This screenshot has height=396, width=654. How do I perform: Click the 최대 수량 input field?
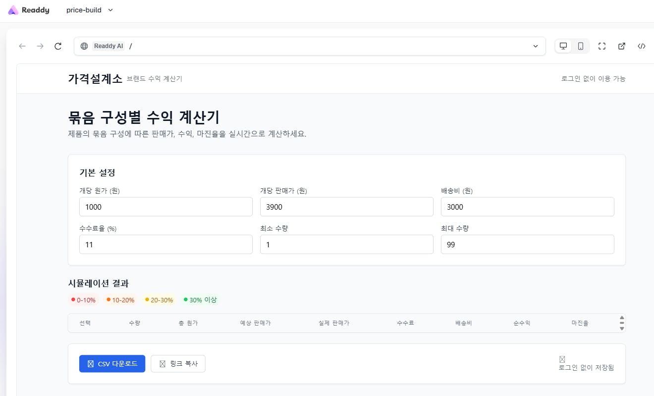527,244
